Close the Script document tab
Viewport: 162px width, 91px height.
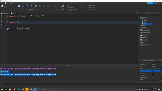click(x=16, y=13)
